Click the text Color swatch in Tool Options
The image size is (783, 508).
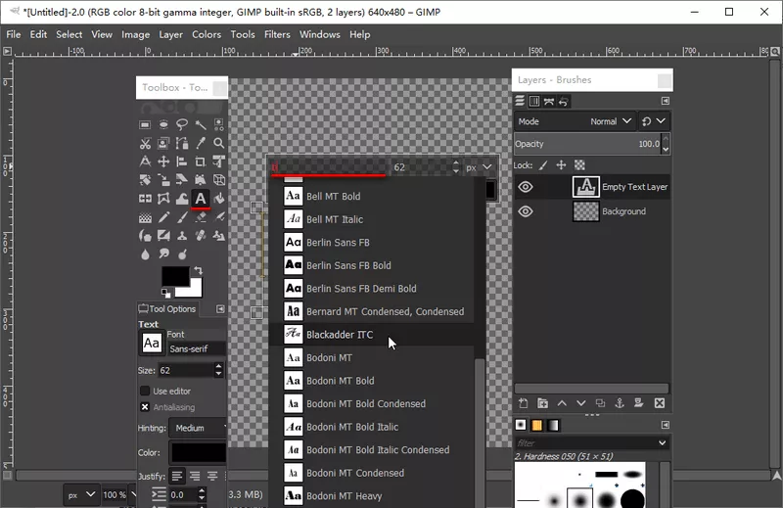199,453
